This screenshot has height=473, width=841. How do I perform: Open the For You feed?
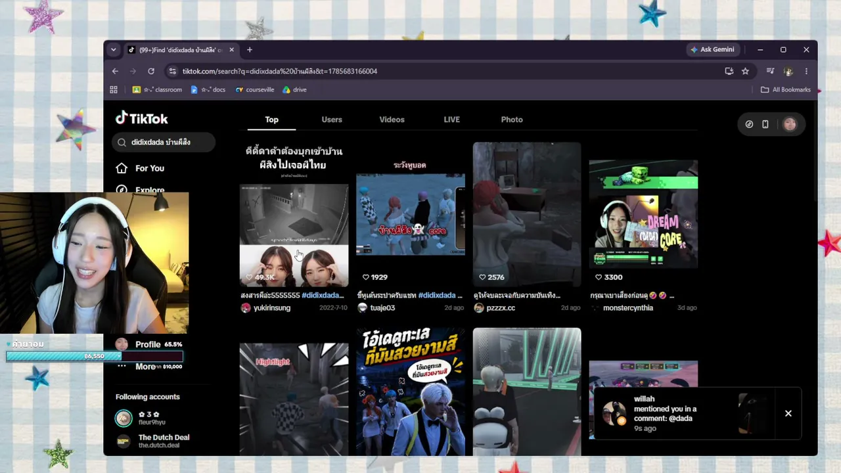(x=150, y=168)
